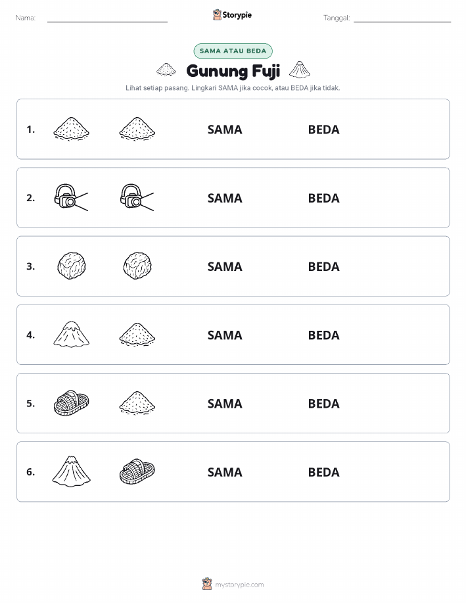This screenshot has height=603, width=466.
Task: Choose SAMA for row 1
Action: pyautogui.click(x=225, y=130)
